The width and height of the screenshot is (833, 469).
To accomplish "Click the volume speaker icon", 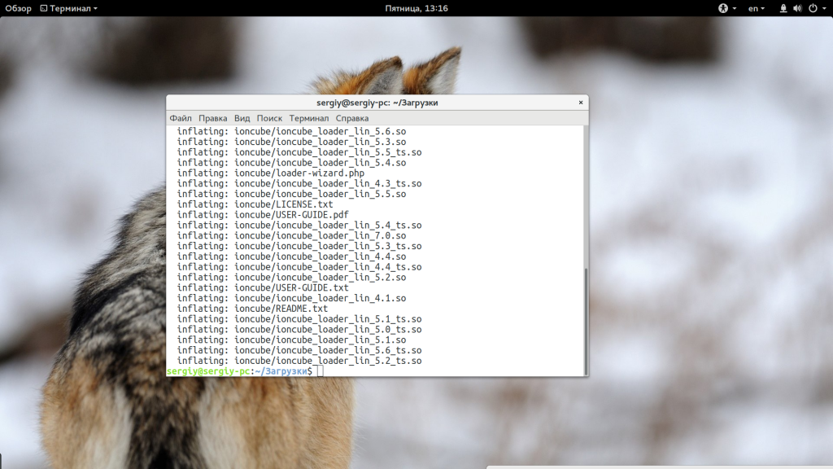I will coord(797,8).
